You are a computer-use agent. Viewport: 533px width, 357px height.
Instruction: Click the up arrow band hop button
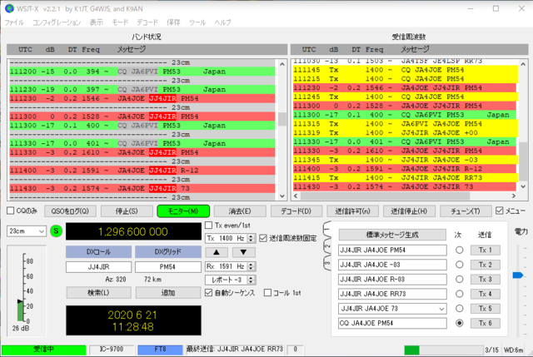217,252
